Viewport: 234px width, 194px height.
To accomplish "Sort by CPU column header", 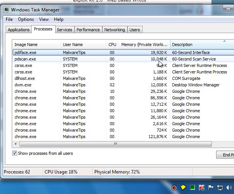I will pyautogui.click(x=112, y=45).
